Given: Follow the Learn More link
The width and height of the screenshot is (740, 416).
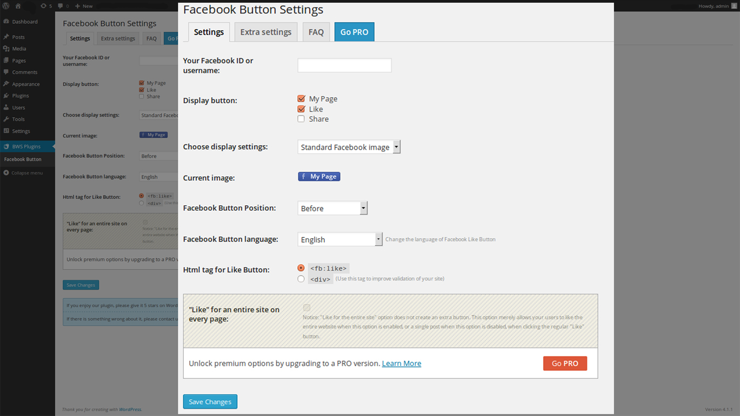Looking at the screenshot, I should (x=401, y=363).
